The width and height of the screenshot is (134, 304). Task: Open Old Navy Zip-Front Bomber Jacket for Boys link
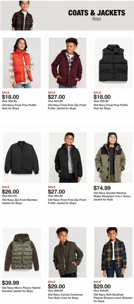(x=20, y=202)
